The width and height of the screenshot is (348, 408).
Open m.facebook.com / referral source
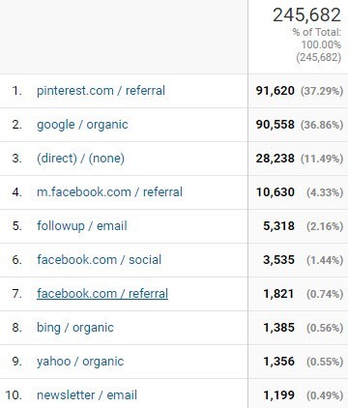[109, 192]
